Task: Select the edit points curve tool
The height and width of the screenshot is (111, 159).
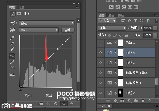Action: click(12, 56)
